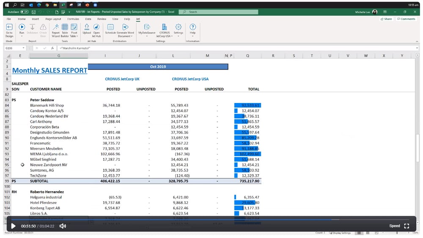Click the Save icon in quick access toolbar
Viewport: 423px width, 238px height.
[x=34, y=12]
